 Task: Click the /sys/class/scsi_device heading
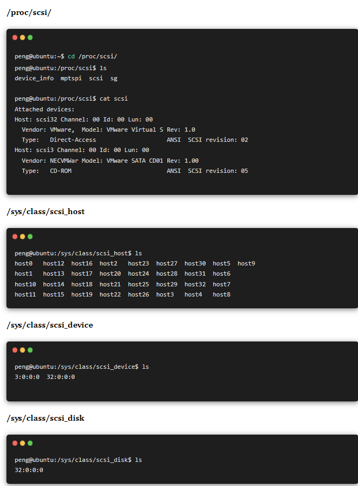(50, 325)
